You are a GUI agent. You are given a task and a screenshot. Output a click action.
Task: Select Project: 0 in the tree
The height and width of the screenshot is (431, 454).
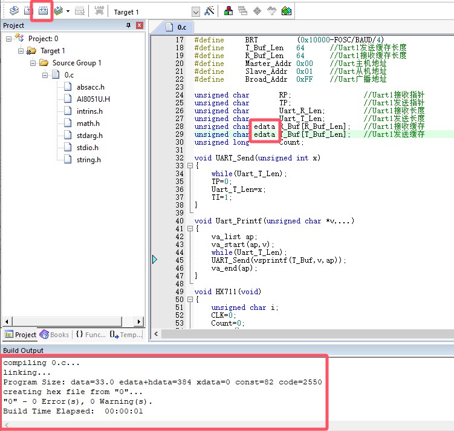pos(43,39)
